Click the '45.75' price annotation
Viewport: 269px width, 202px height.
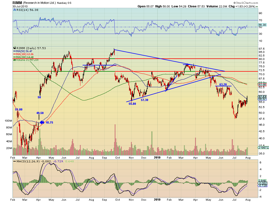(49, 122)
